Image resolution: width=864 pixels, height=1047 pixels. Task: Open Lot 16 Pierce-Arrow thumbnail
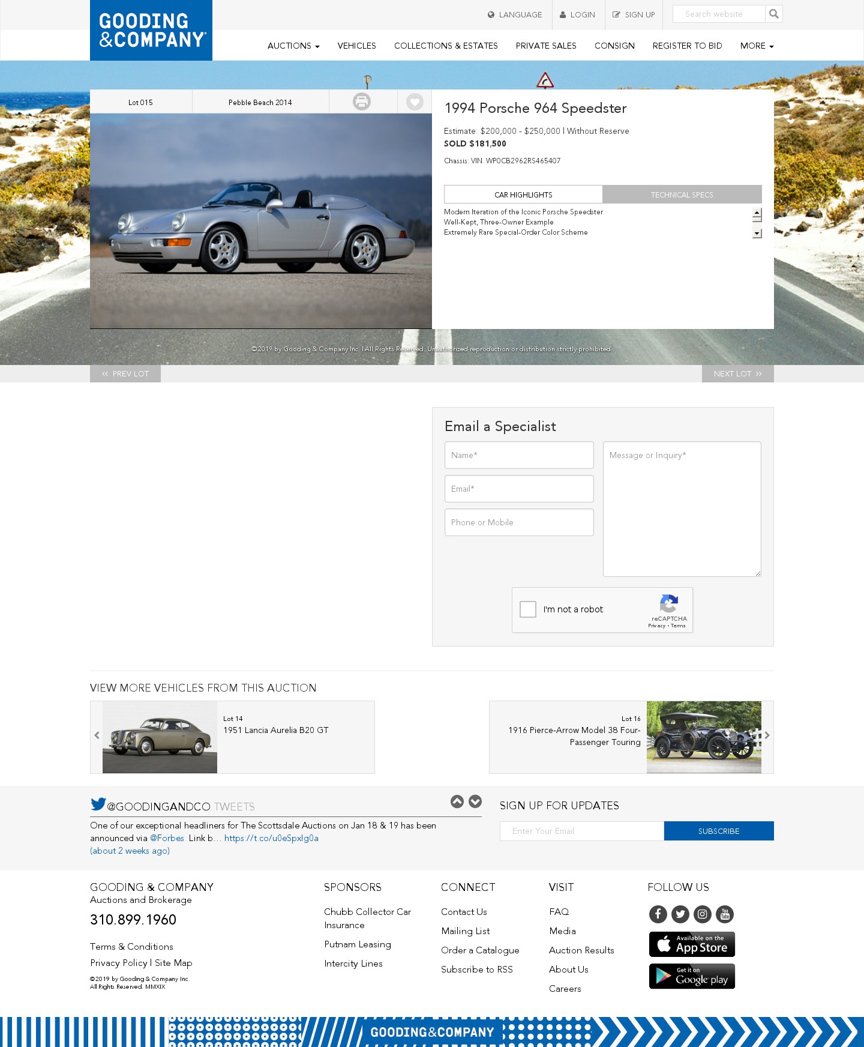[x=704, y=737]
